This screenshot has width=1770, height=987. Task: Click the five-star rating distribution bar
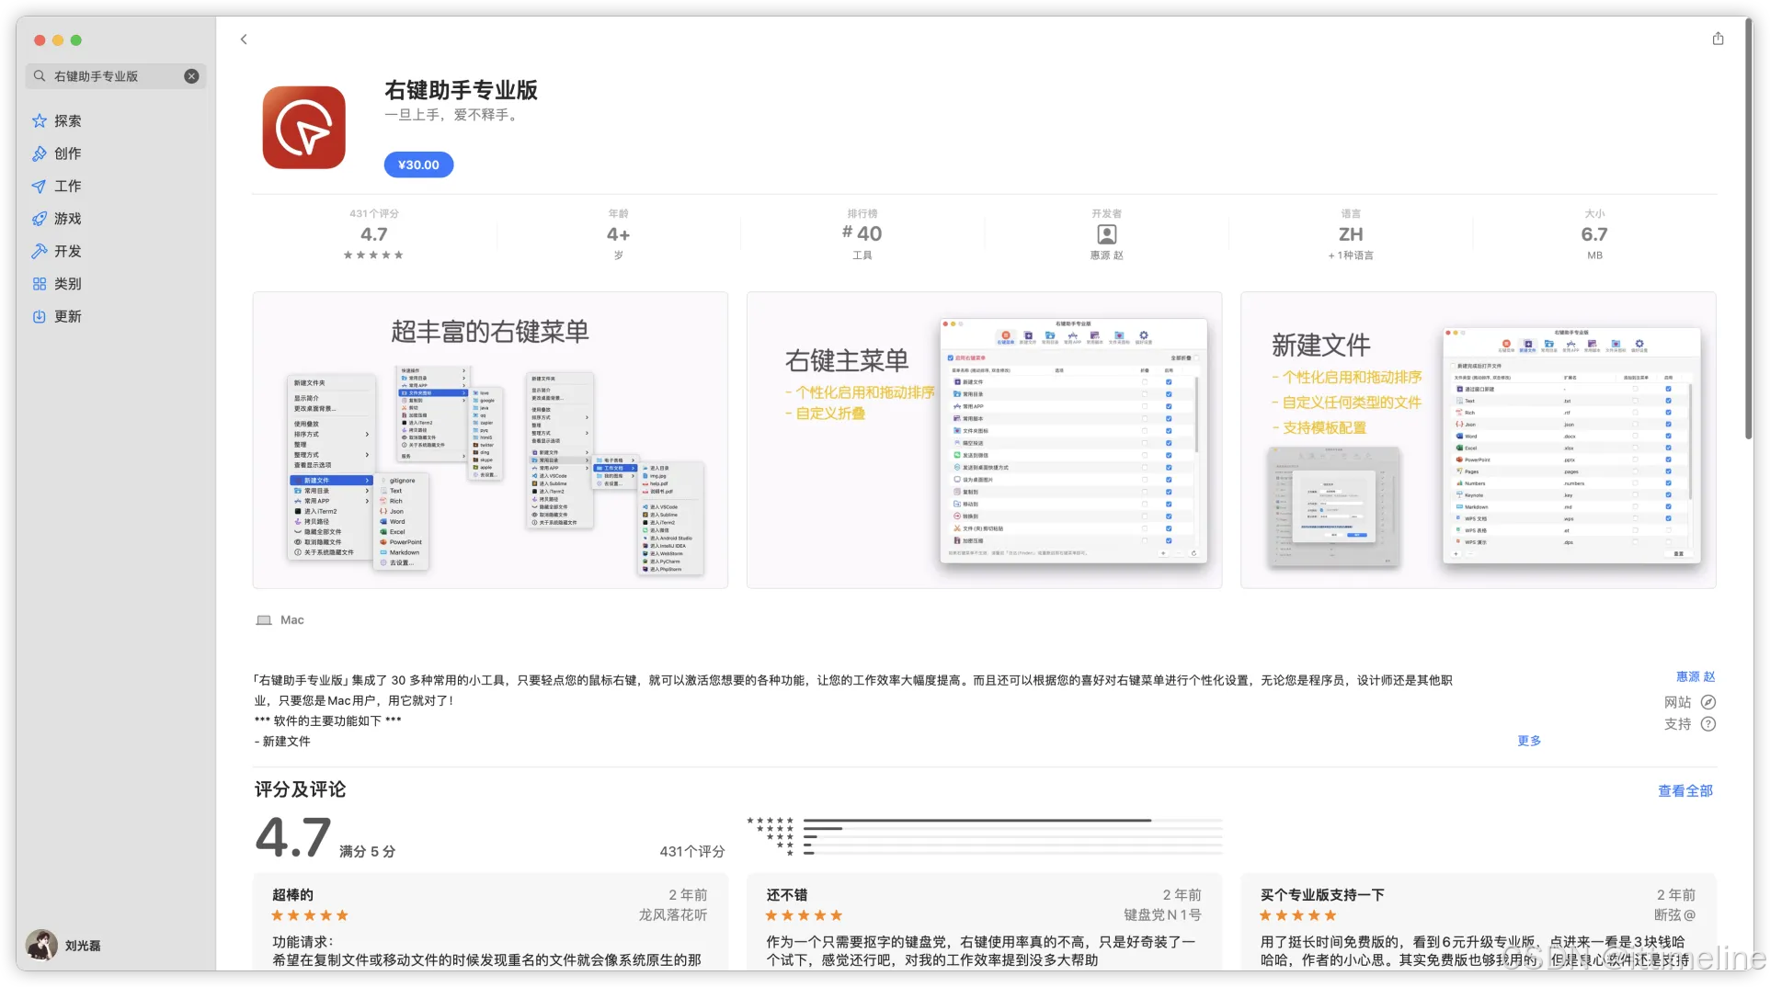[x=1012, y=820]
